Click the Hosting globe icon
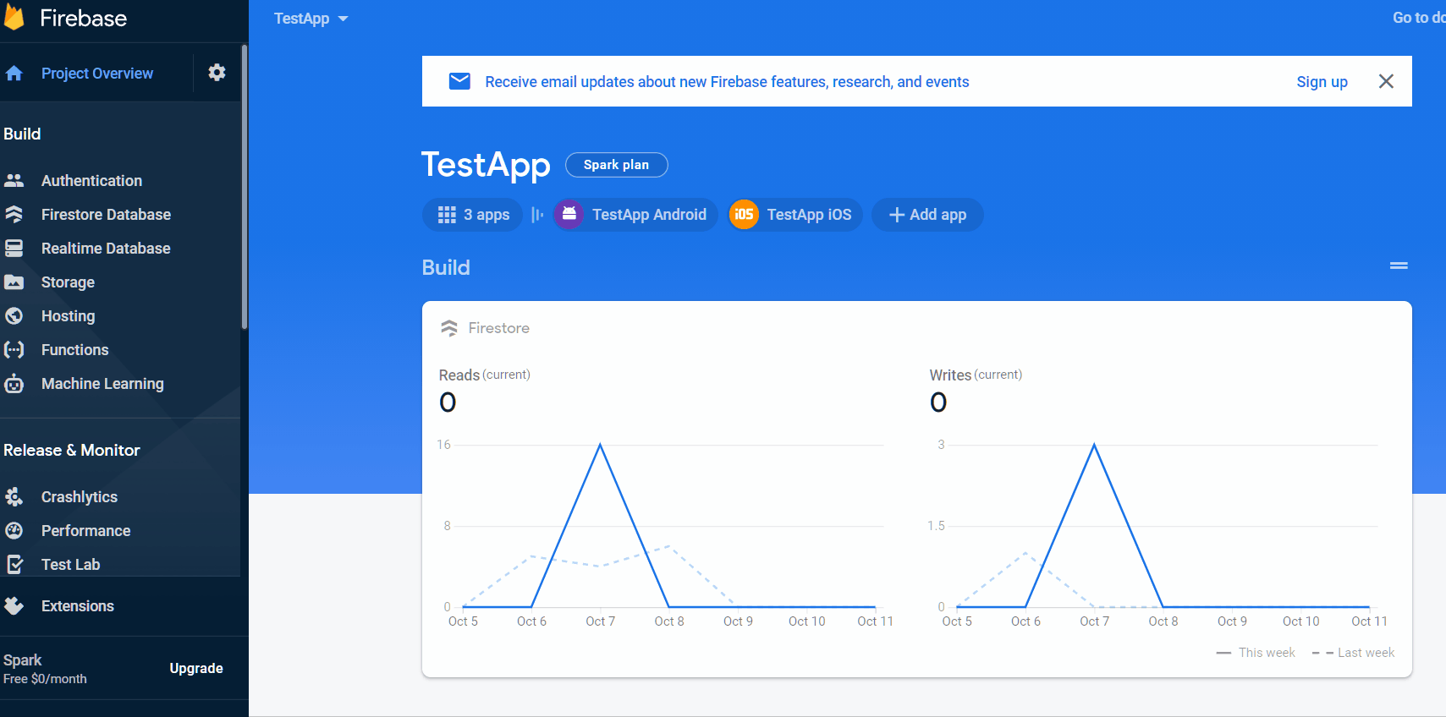The image size is (1446, 717). pos(14,315)
